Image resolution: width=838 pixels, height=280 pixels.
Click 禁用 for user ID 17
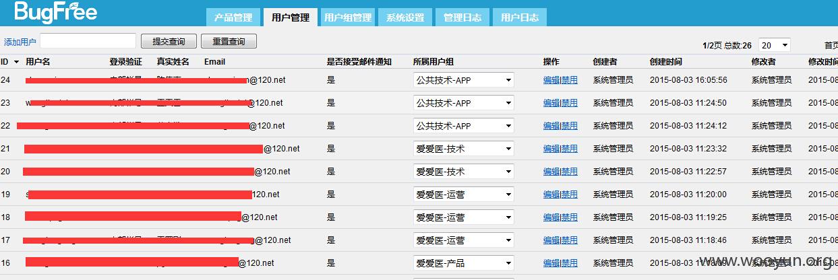click(x=570, y=240)
